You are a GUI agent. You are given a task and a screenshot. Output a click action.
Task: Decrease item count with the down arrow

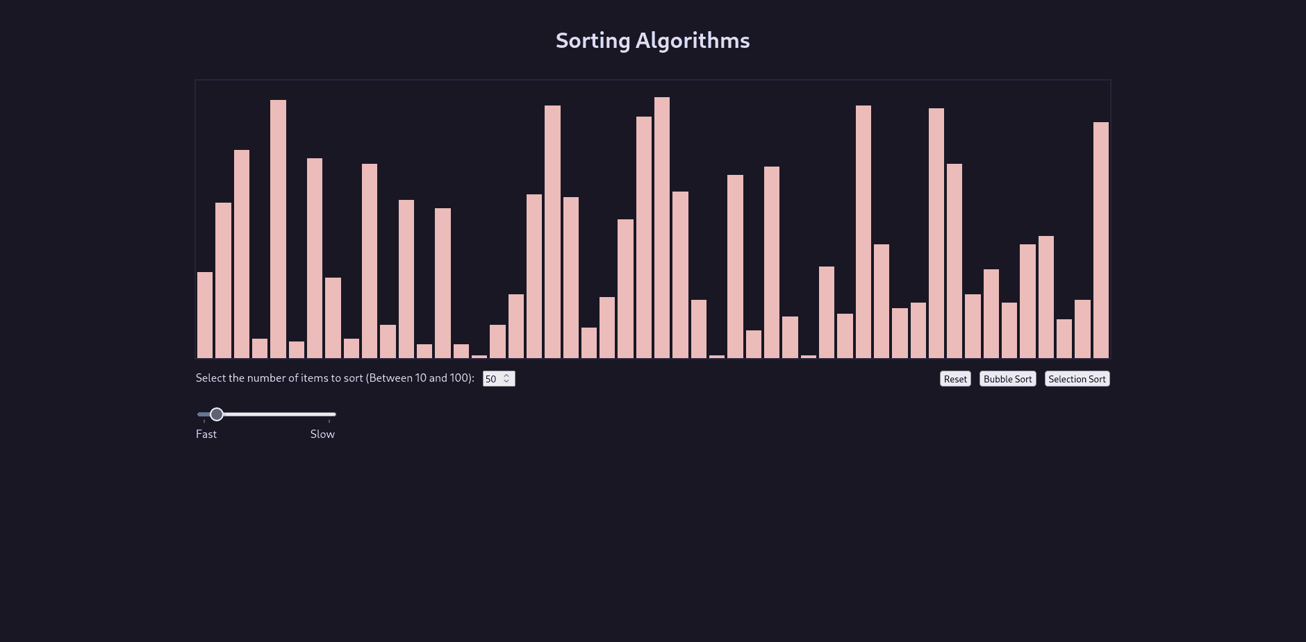coord(506,382)
